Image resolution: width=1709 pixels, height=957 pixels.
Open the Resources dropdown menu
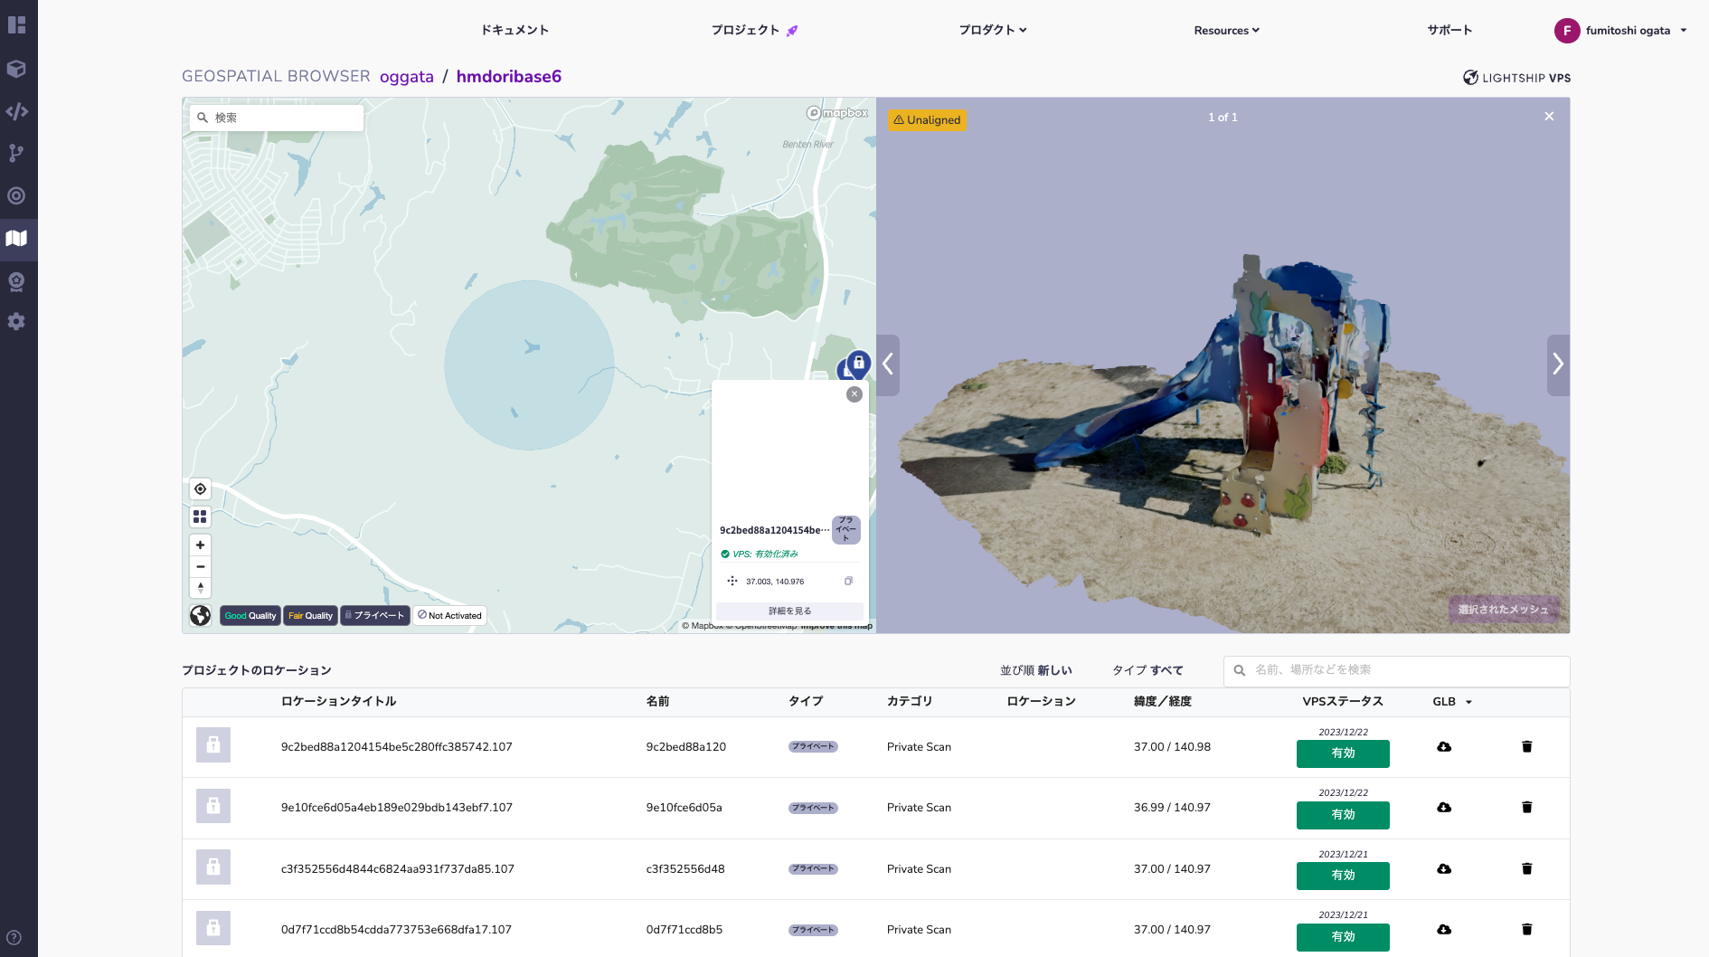point(1226,31)
